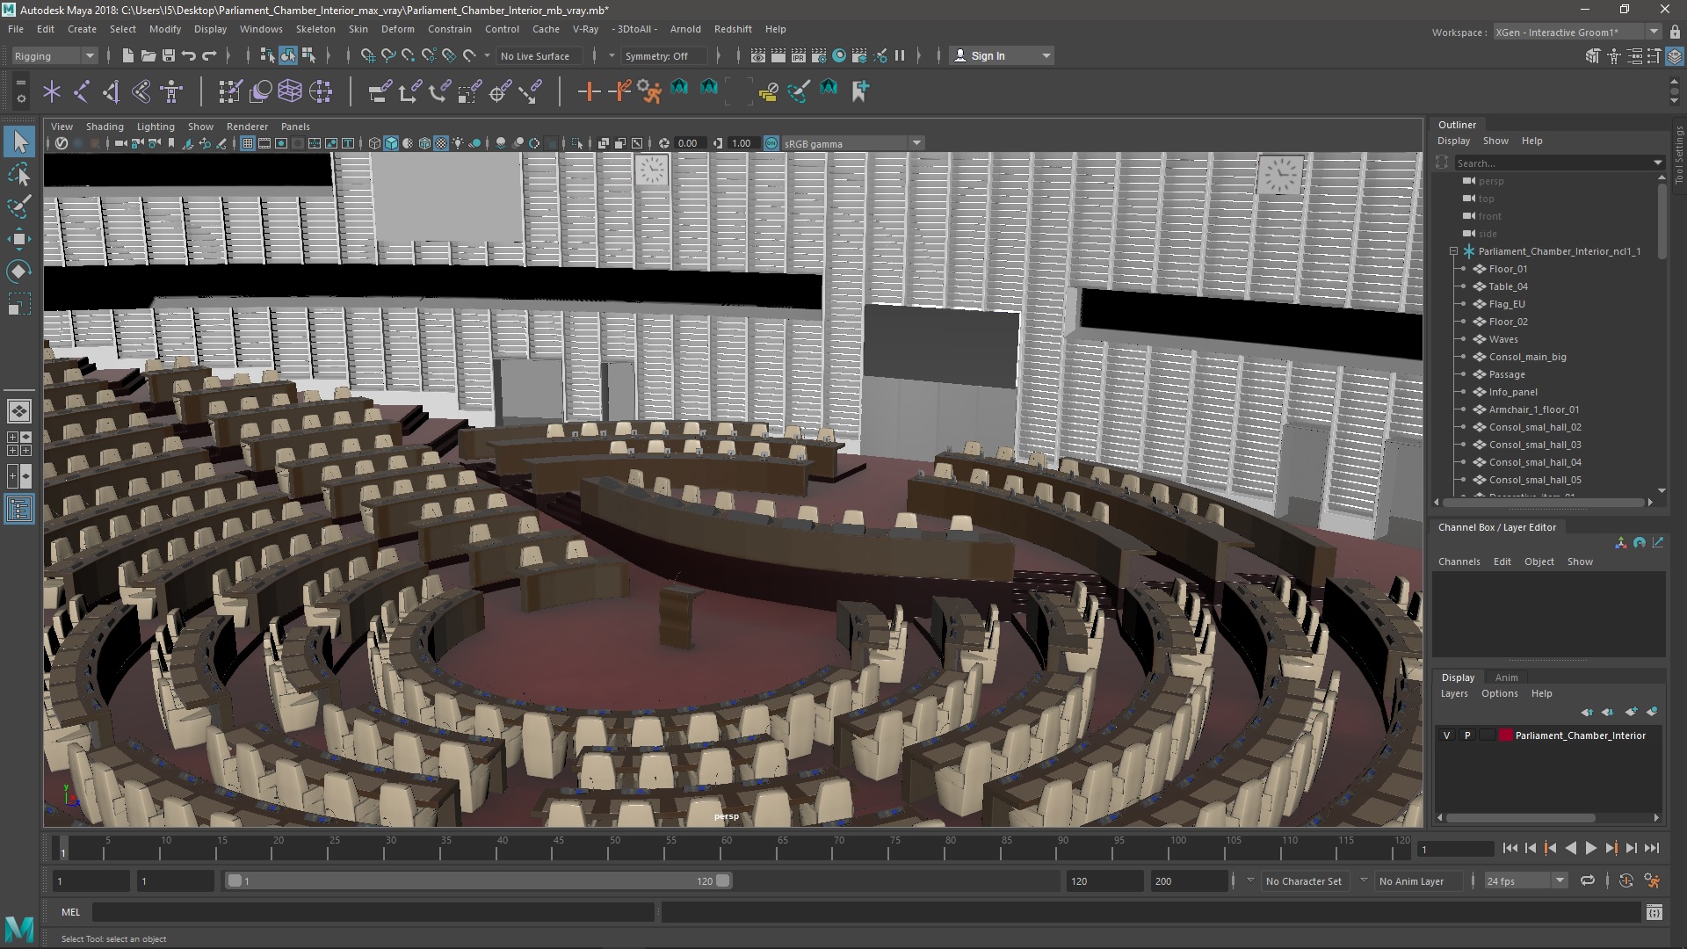Open the Rigging menu set dropdown

click(x=54, y=55)
